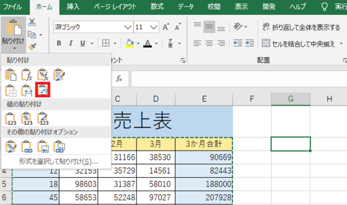The width and height of the screenshot is (347, 205).
Task: Choose Paste as Linked Picture option
Action: click(x=59, y=146)
